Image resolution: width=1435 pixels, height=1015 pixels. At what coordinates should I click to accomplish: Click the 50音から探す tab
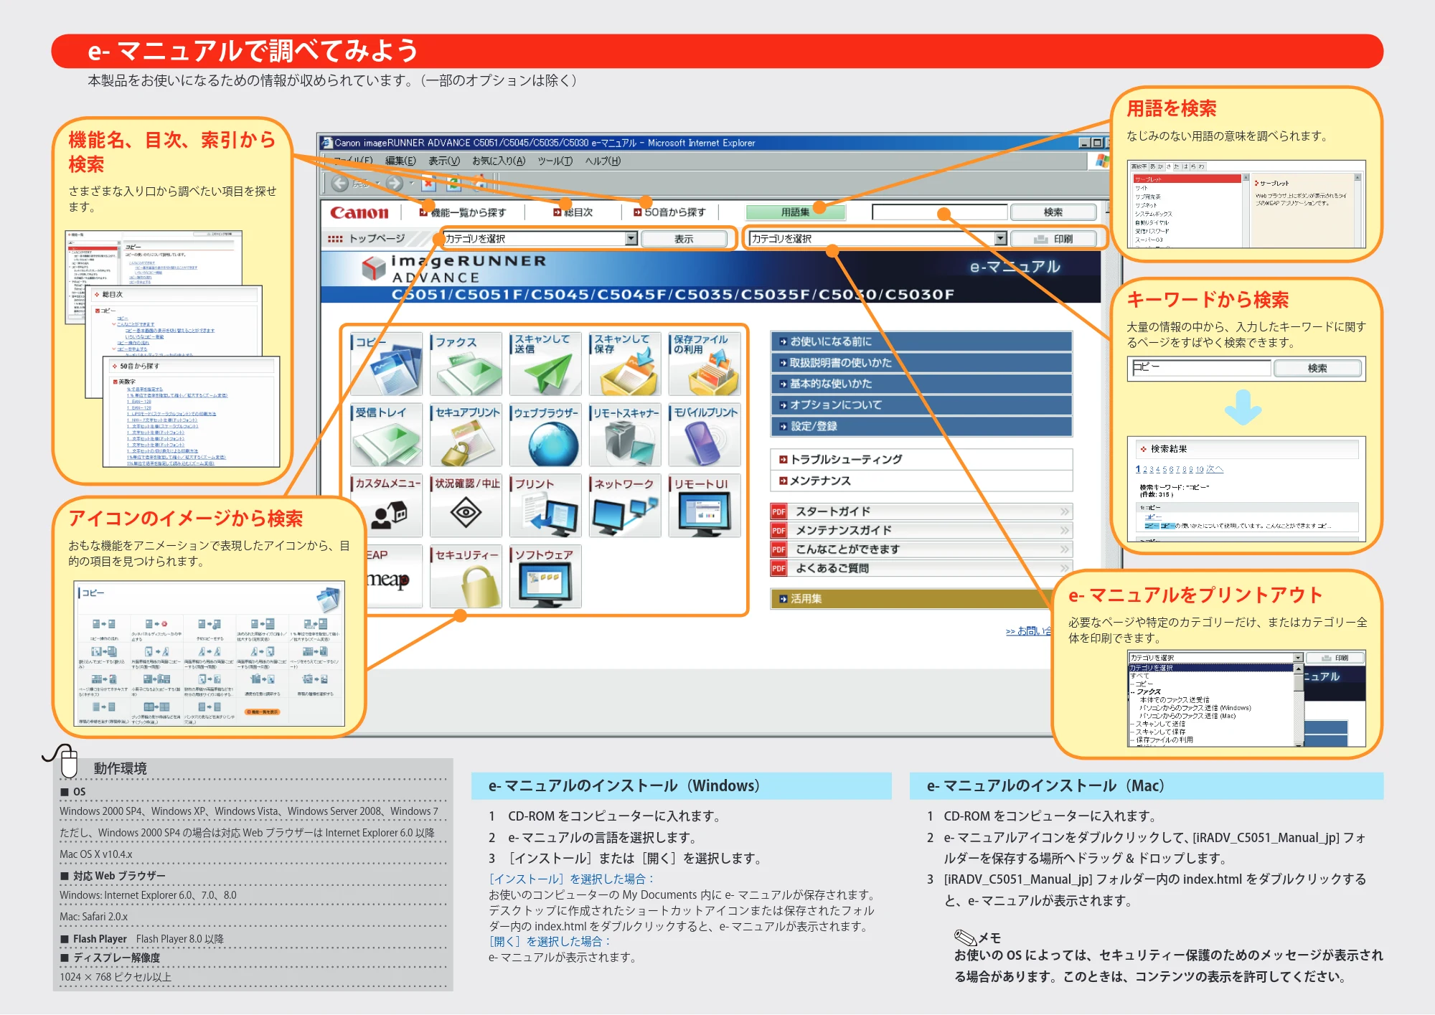tap(669, 212)
